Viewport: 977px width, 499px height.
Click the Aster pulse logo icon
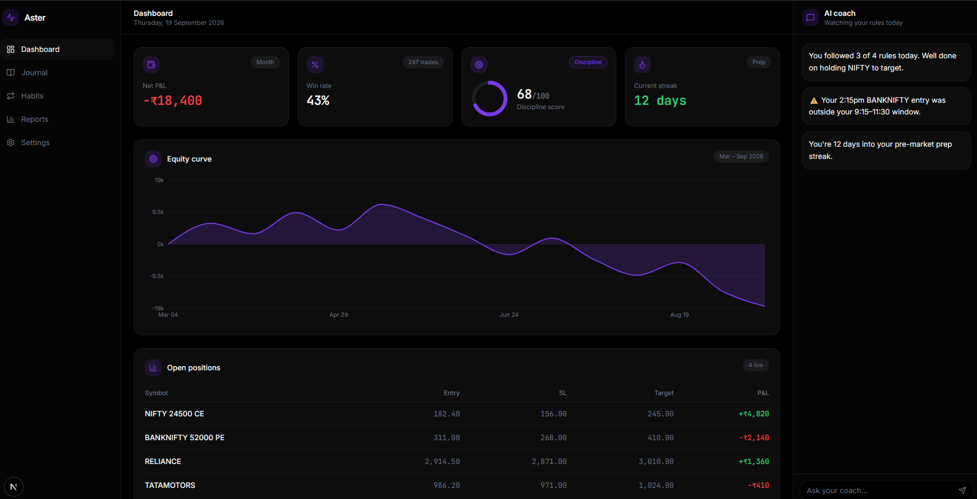click(x=11, y=17)
